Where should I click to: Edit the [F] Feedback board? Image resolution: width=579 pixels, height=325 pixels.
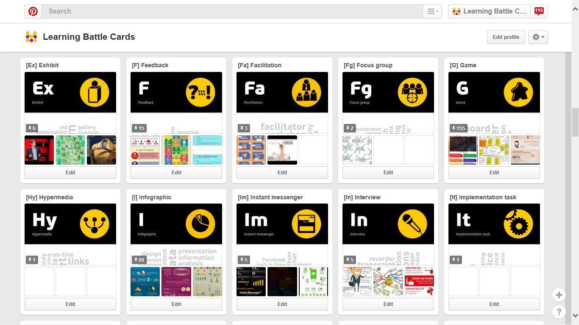pyautogui.click(x=176, y=173)
